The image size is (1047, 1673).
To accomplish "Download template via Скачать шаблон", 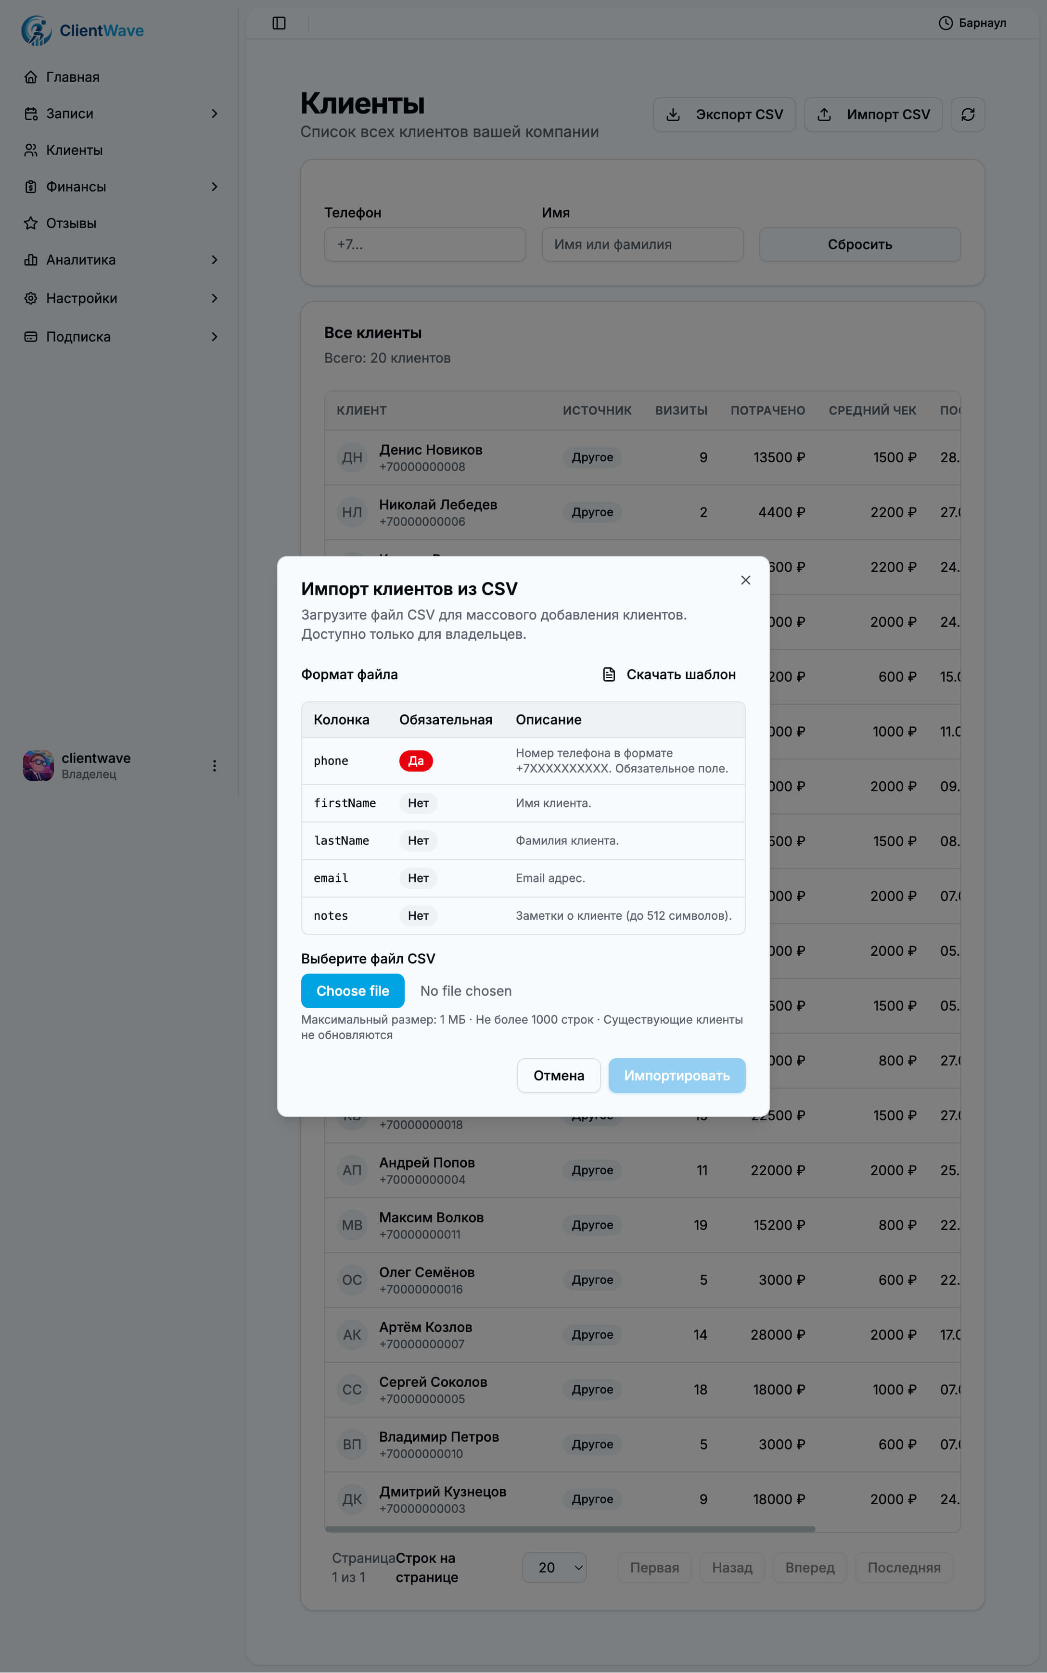I will coord(669,674).
